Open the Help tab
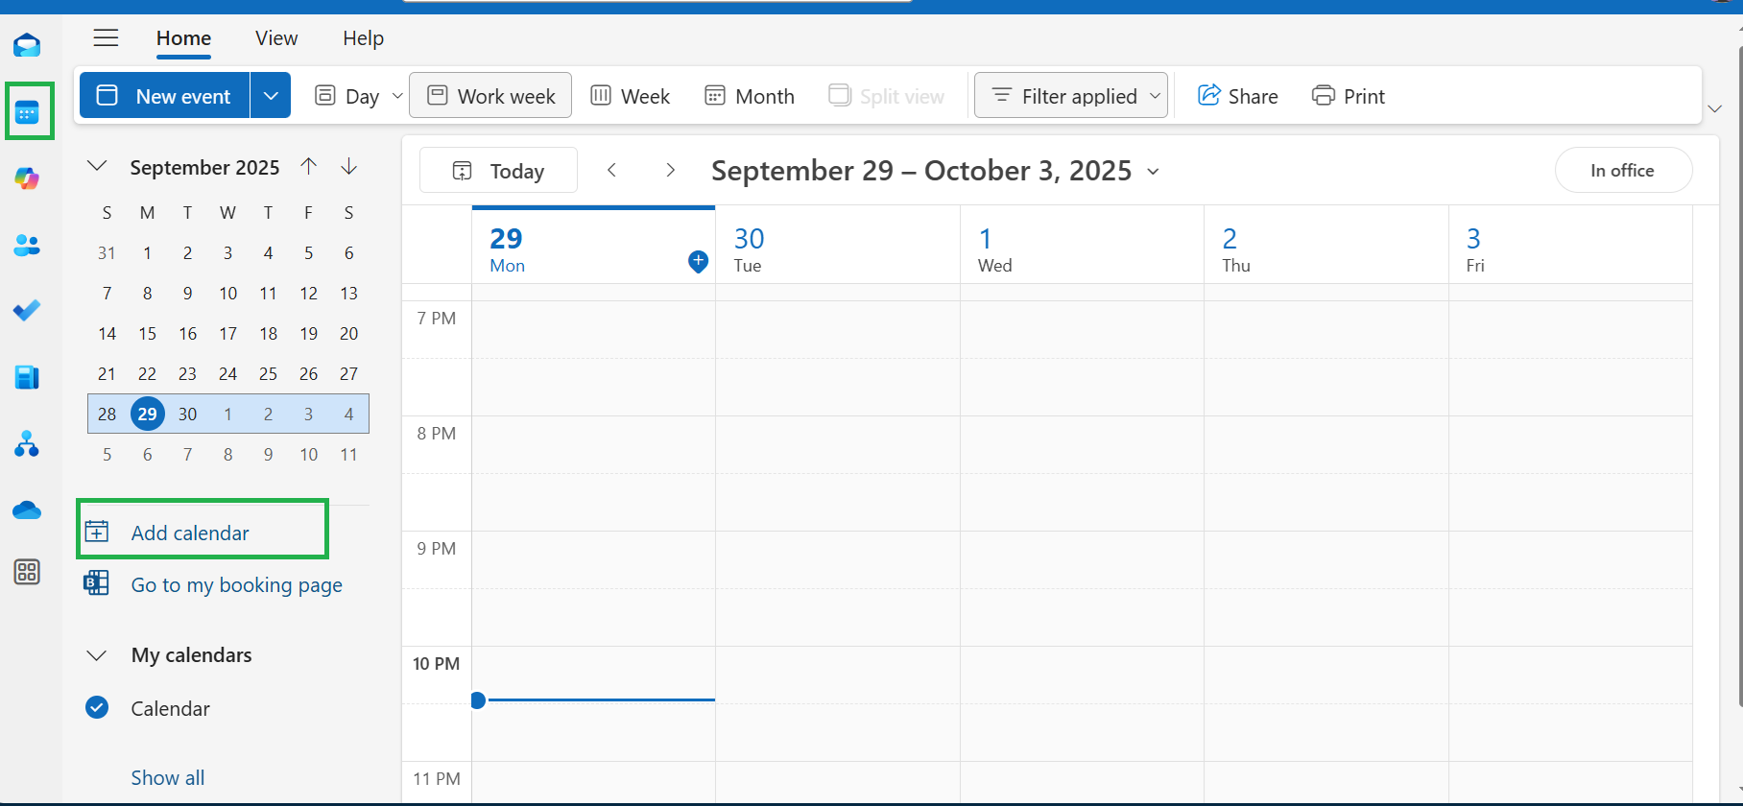Image resolution: width=1743 pixels, height=806 pixels. click(363, 38)
